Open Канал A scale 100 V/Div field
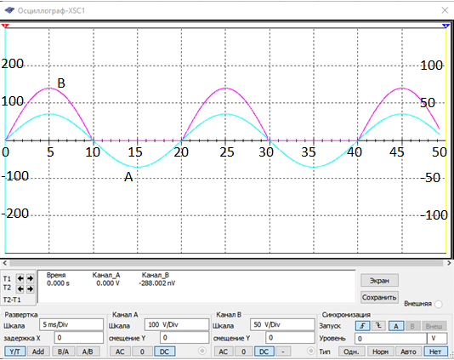The width and height of the screenshot is (454, 360). click(x=177, y=324)
